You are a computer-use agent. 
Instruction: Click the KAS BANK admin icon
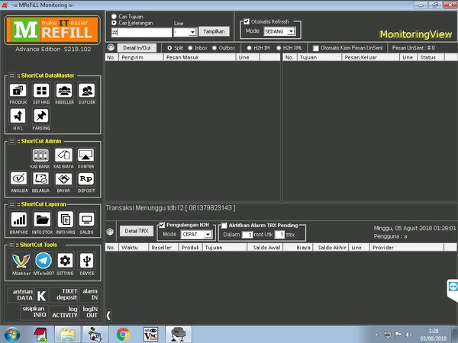40,156
